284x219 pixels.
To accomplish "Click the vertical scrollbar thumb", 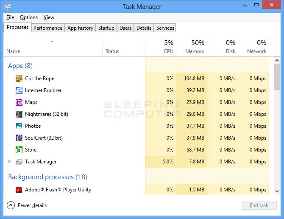I will pyautogui.click(x=277, y=77).
